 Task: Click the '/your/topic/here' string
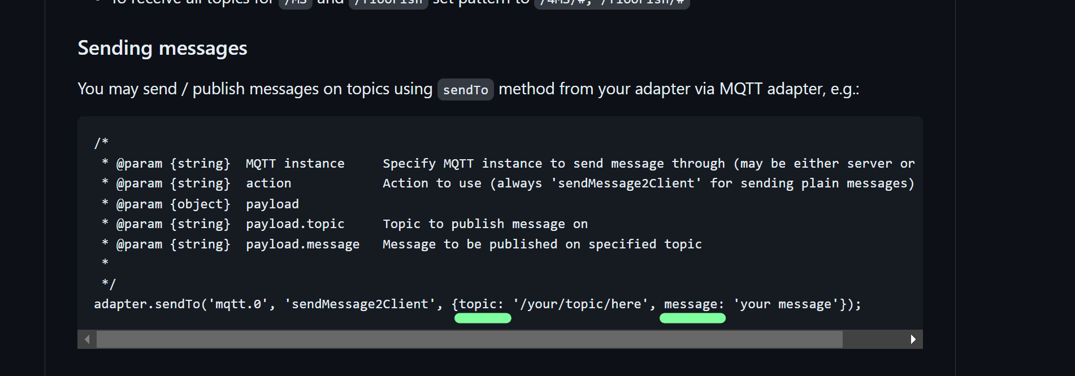pyautogui.click(x=580, y=304)
